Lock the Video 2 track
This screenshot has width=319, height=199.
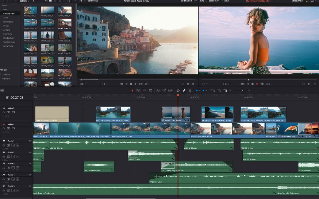pyautogui.click(x=4, y=112)
